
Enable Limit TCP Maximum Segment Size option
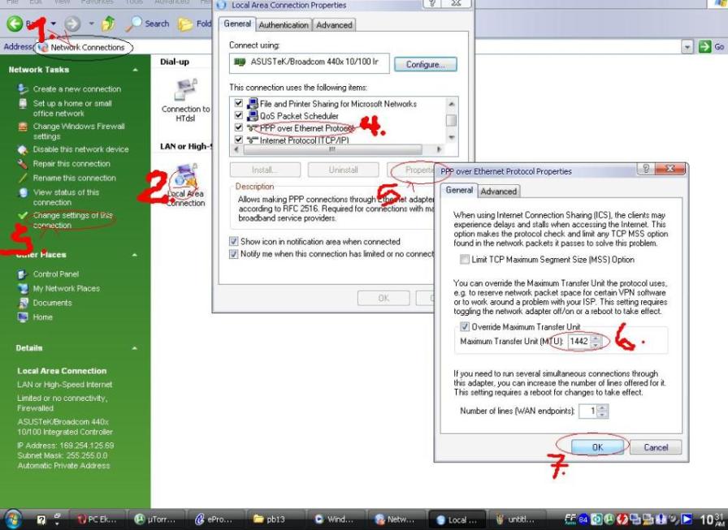click(465, 260)
